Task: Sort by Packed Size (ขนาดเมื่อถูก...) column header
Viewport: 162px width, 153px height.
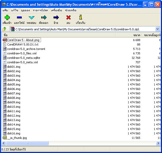Action: [151, 35]
